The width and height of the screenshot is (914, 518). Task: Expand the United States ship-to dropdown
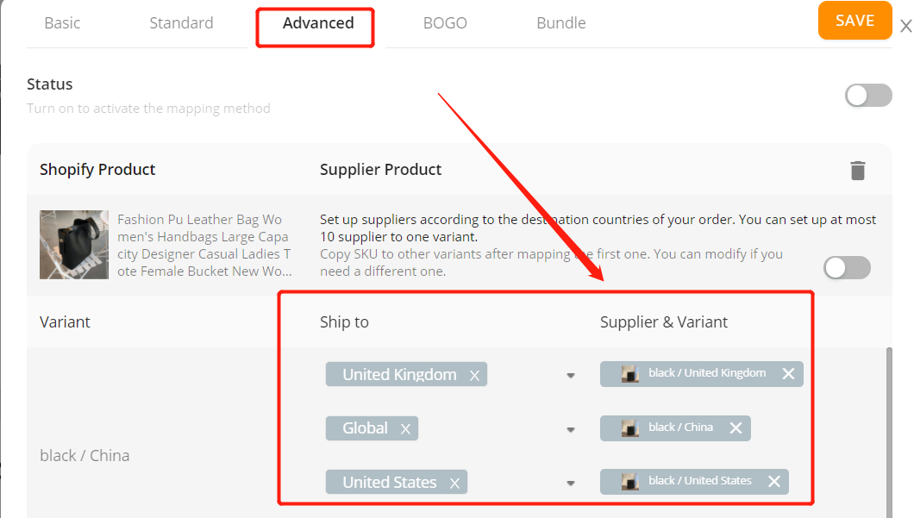point(571,484)
